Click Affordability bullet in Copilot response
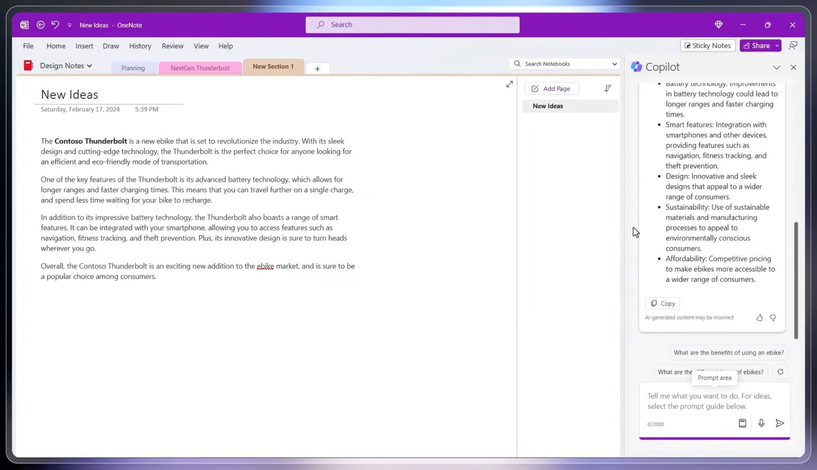Image resolution: width=817 pixels, height=470 pixels. point(720,269)
